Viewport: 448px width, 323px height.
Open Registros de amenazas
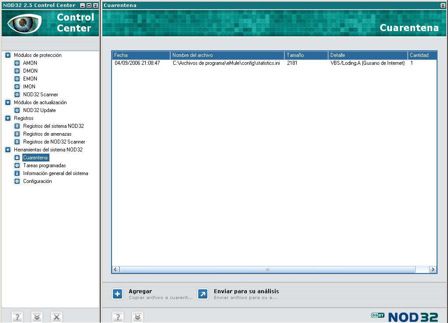click(47, 134)
